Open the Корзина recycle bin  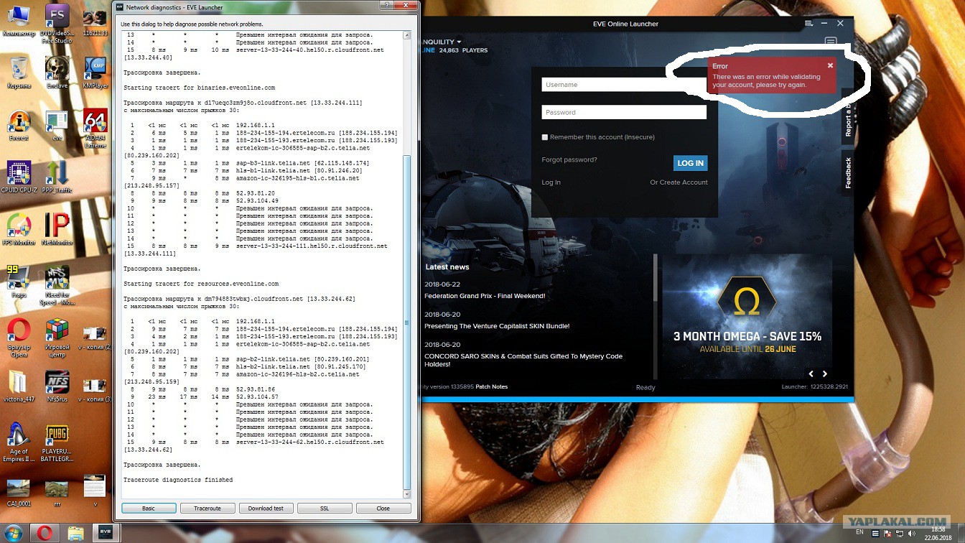(19, 73)
